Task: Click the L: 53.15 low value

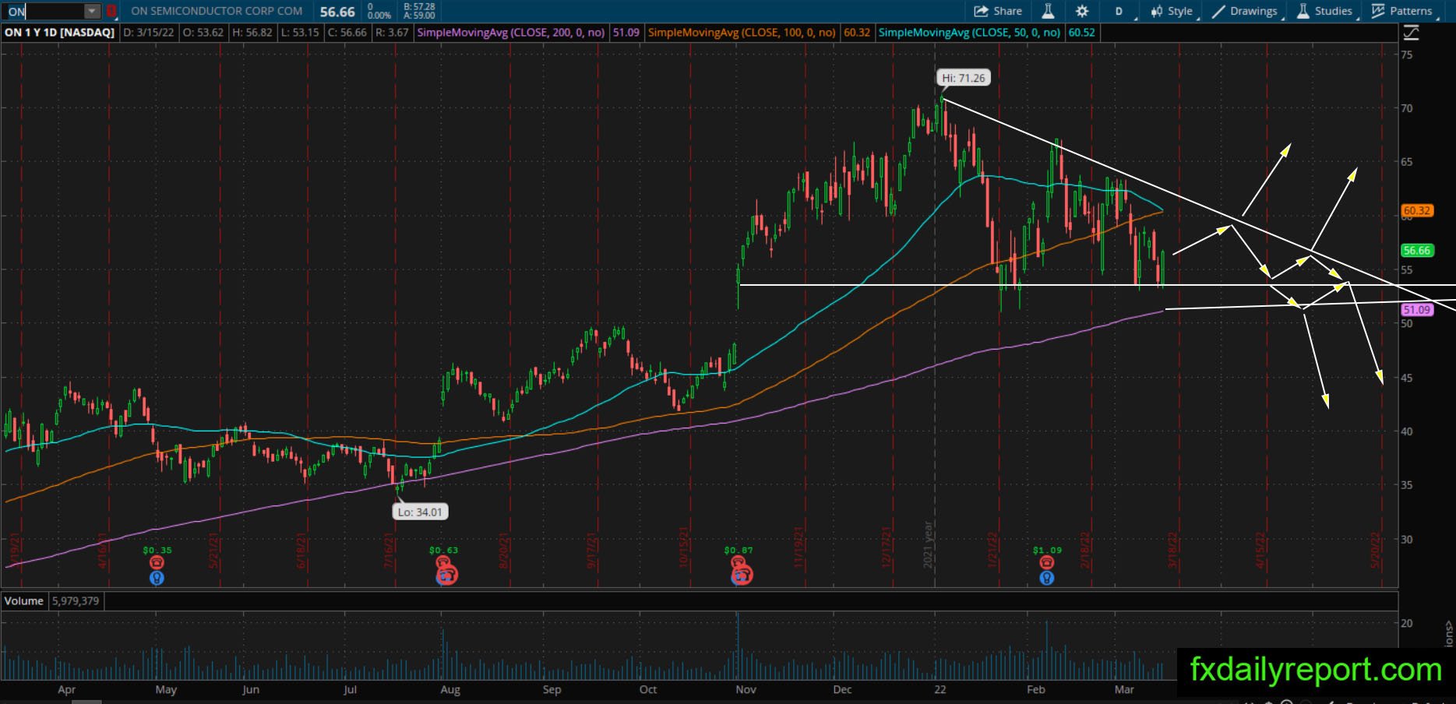Action: click(x=298, y=33)
